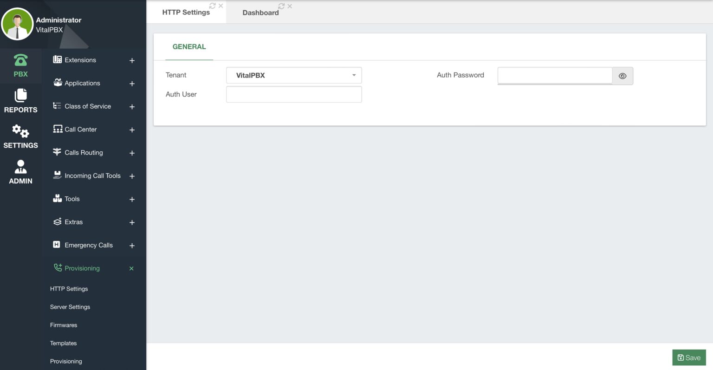Refresh the HTTP Settings tab

[213, 6]
